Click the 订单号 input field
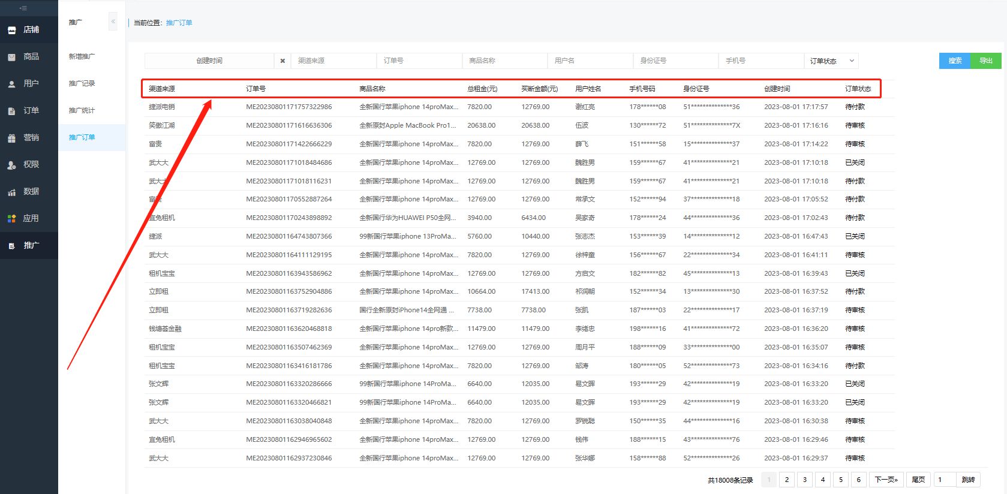Viewport: 1007px width, 494px height. click(x=419, y=61)
